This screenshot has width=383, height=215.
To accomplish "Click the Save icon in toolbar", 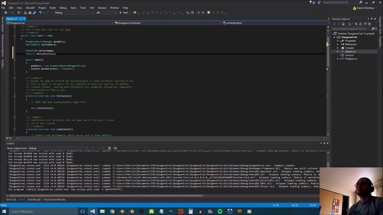I will click(x=30, y=13).
